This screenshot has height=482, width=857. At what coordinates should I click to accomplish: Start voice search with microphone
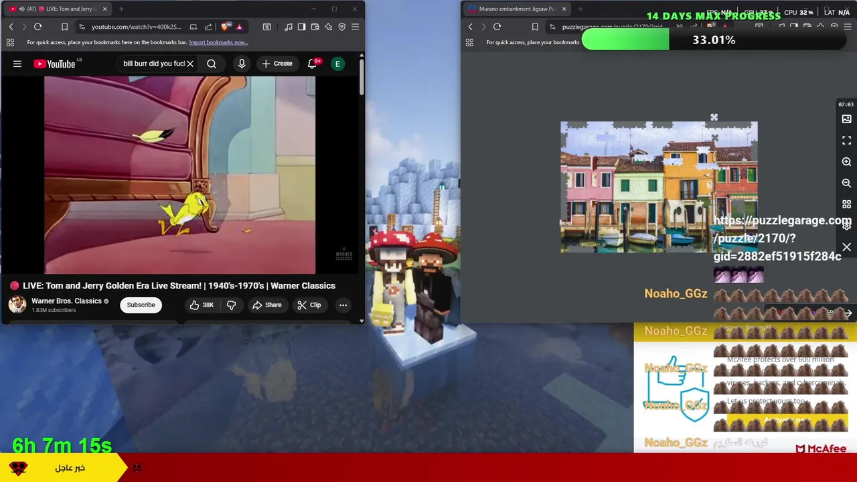tap(242, 64)
